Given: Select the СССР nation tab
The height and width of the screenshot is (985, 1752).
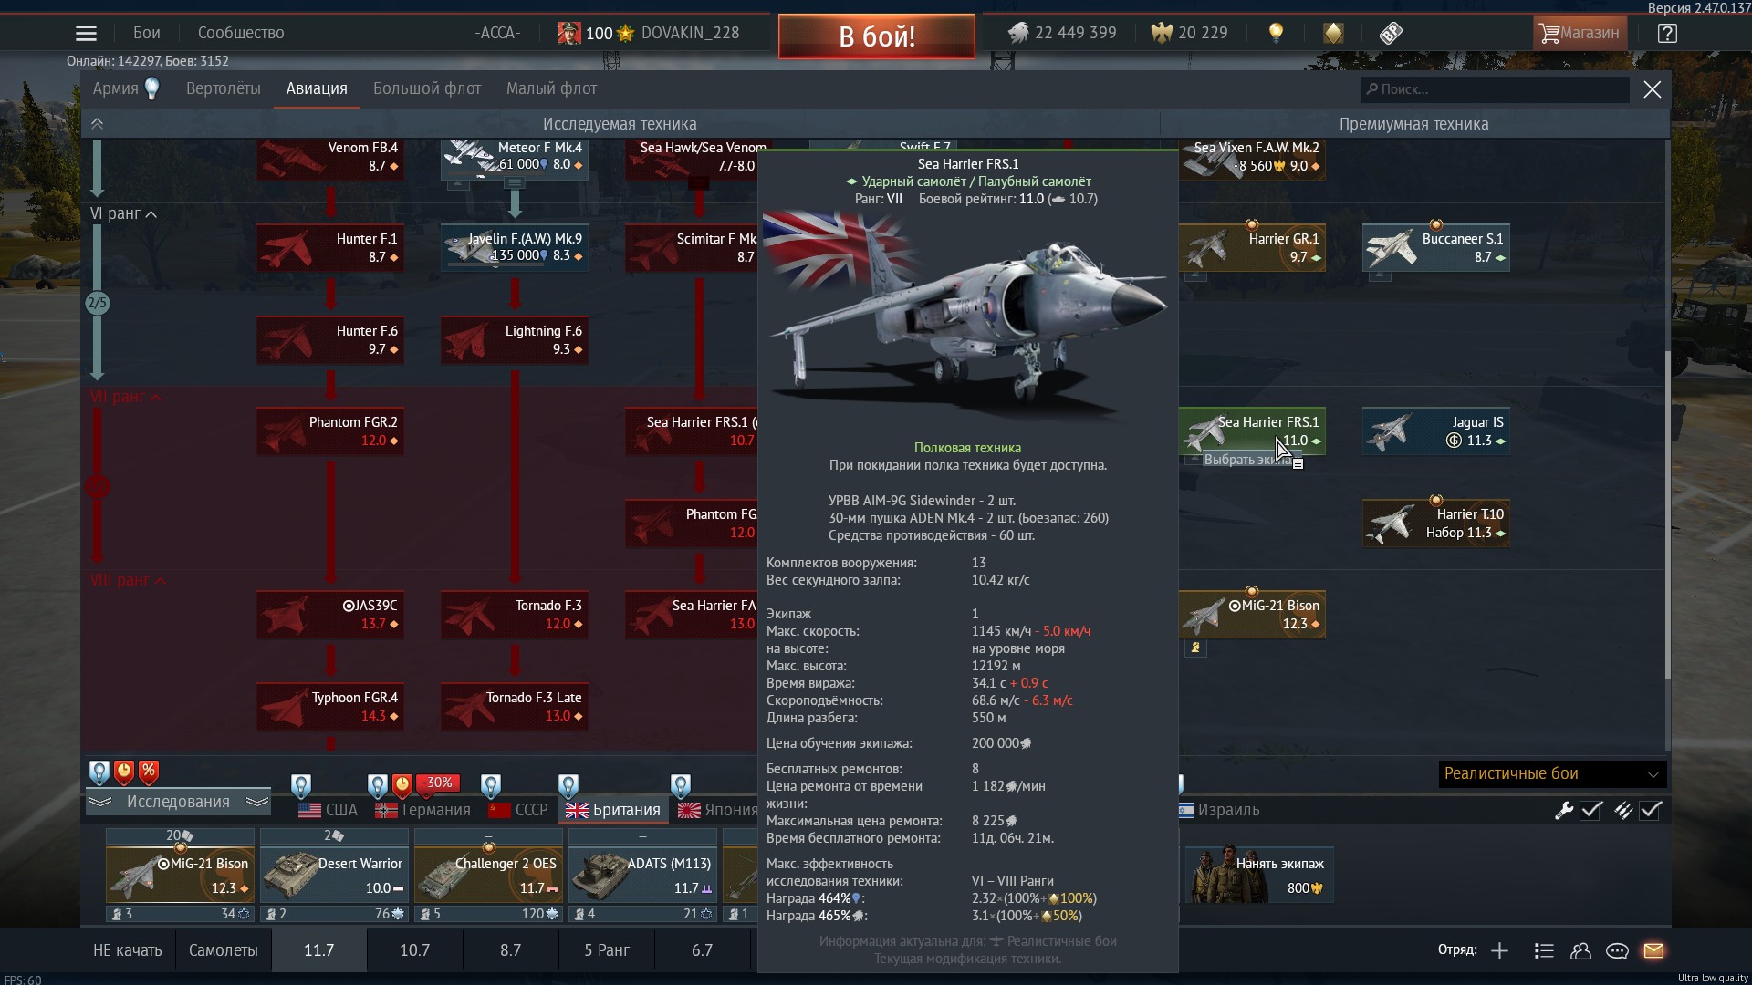Looking at the screenshot, I should (518, 810).
